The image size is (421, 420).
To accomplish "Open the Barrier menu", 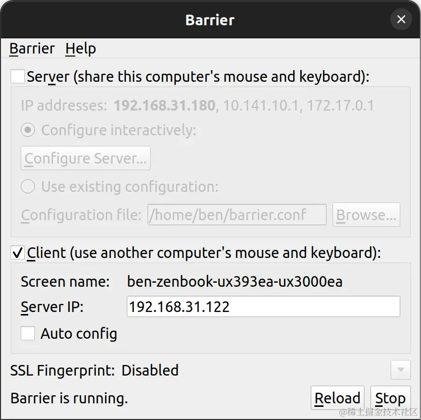I will [32, 49].
